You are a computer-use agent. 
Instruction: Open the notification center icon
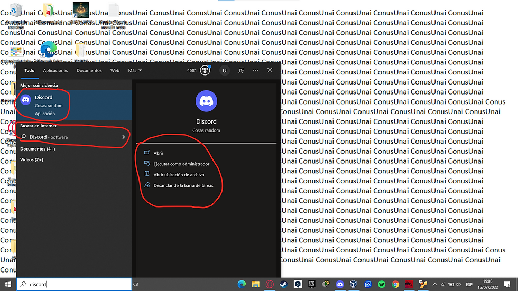pos(507,284)
